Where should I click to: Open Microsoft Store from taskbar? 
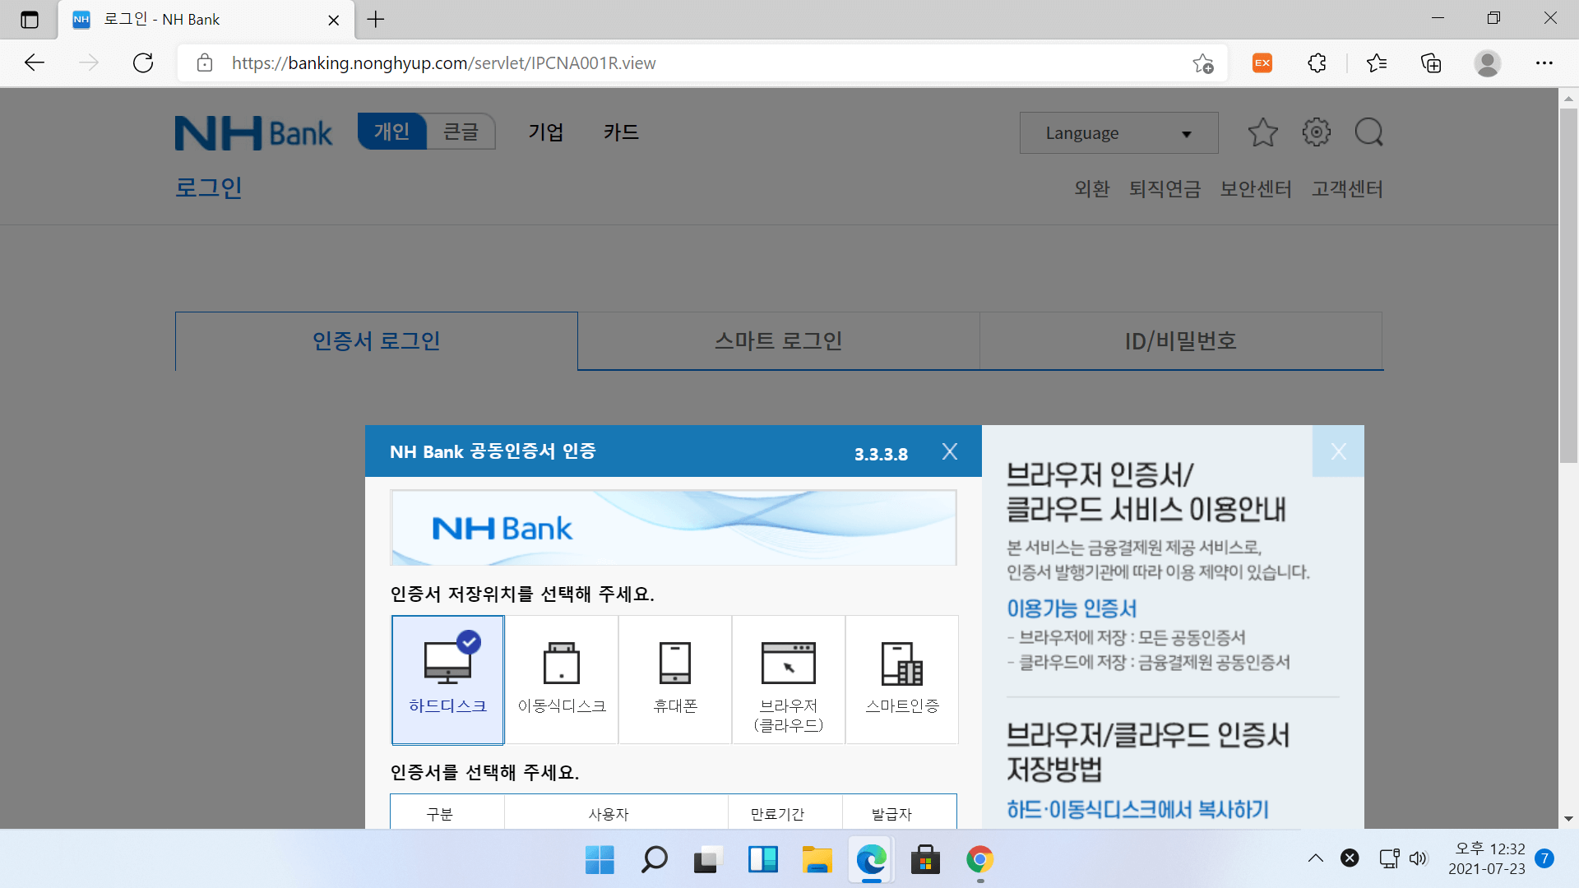(925, 860)
